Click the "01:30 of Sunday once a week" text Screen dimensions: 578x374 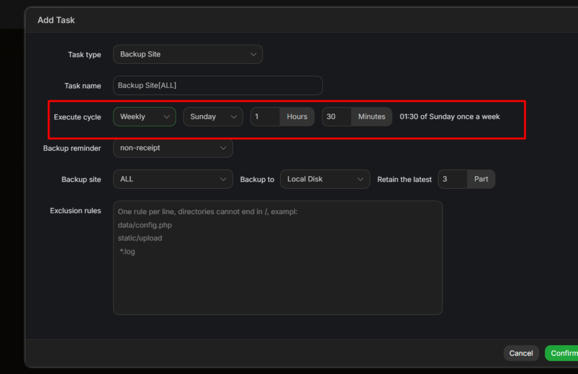click(x=450, y=116)
